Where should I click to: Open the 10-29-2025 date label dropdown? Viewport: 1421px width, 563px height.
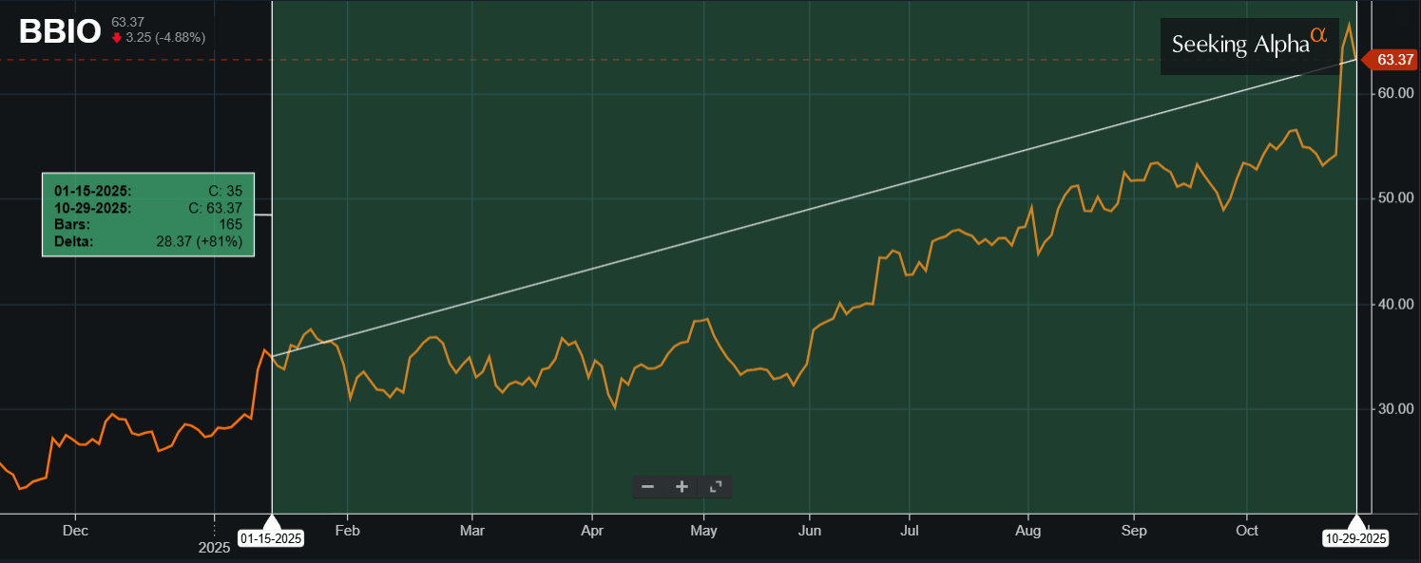[1354, 539]
